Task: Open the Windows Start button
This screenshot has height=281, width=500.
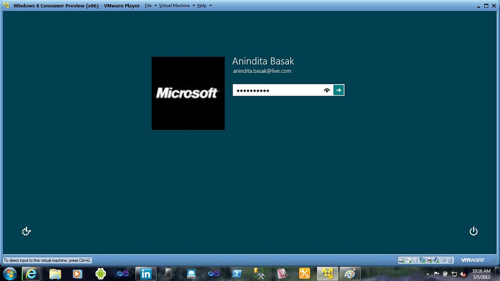Action: click(x=10, y=274)
